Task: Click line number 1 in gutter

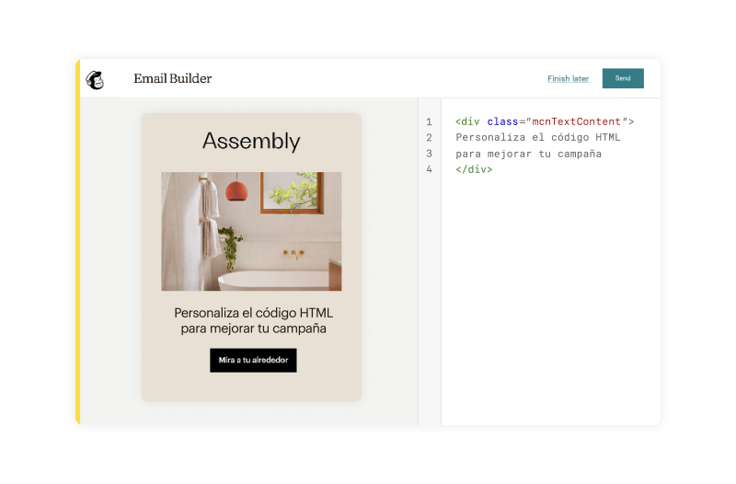Action: (429, 121)
